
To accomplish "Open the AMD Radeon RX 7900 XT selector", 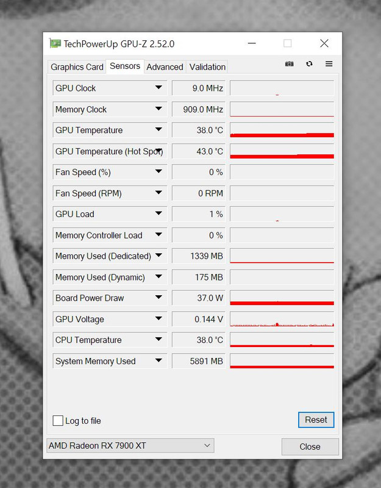I will 130,445.
